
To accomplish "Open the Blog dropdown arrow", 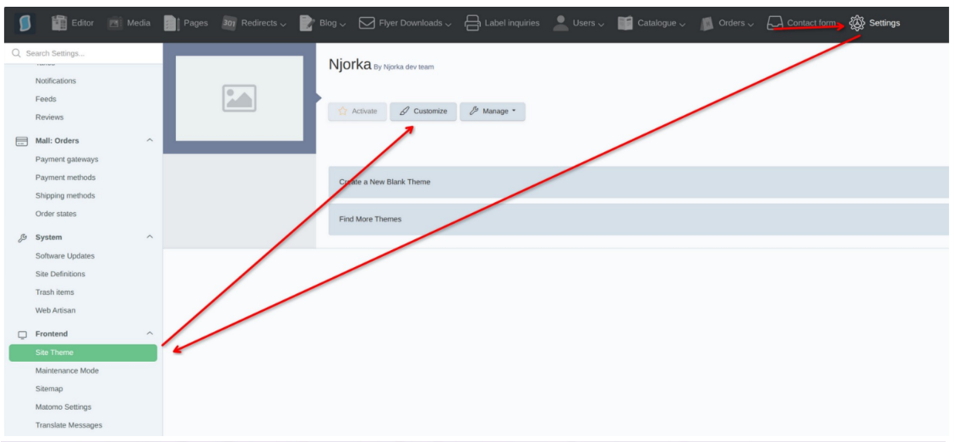I will click(x=342, y=25).
